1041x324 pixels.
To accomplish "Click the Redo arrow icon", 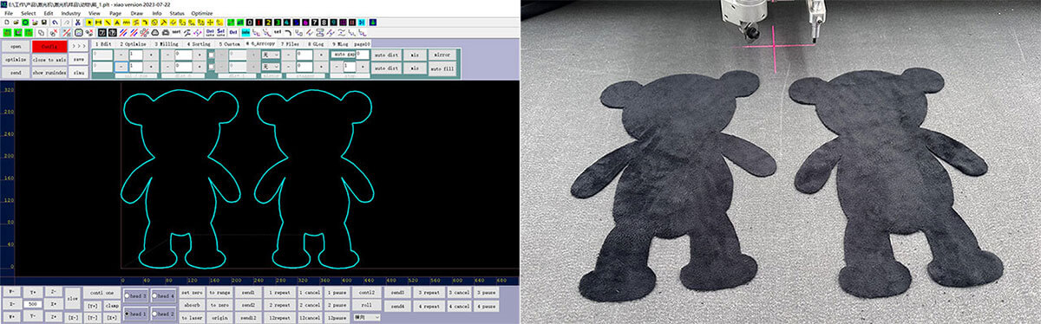I will pos(67,22).
